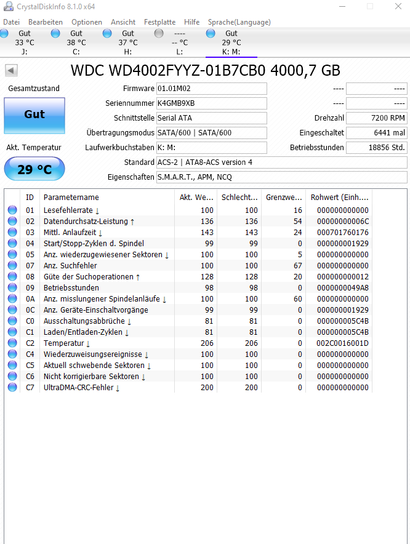Click the Eingeschaltet value 6441 mal
Viewport: 410px width, 544px height.
(377, 133)
